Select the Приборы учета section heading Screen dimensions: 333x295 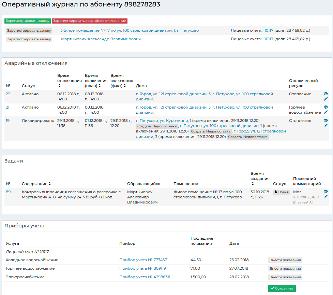(x=25, y=226)
